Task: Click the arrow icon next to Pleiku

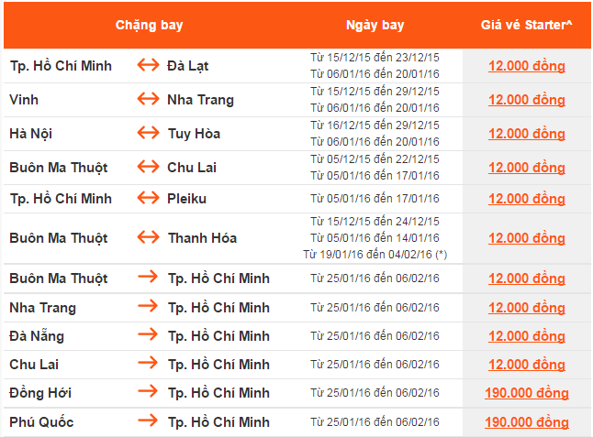Action: point(148,199)
